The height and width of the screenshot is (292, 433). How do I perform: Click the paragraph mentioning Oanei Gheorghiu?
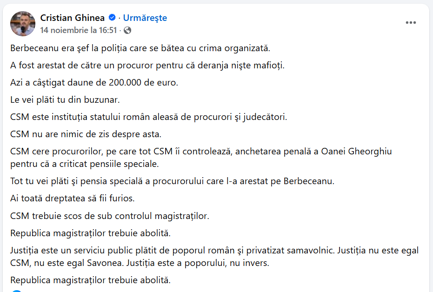pos(201,158)
